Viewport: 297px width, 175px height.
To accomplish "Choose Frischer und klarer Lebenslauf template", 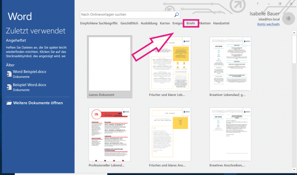I will (170, 67).
